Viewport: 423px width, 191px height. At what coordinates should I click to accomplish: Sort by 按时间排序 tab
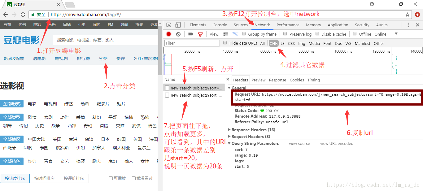[x=44, y=178]
